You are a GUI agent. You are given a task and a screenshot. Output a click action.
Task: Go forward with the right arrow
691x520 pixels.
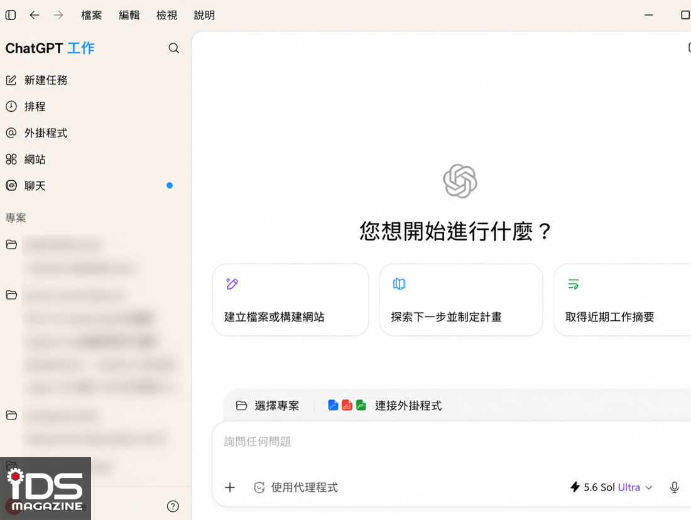tap(58, 15)
